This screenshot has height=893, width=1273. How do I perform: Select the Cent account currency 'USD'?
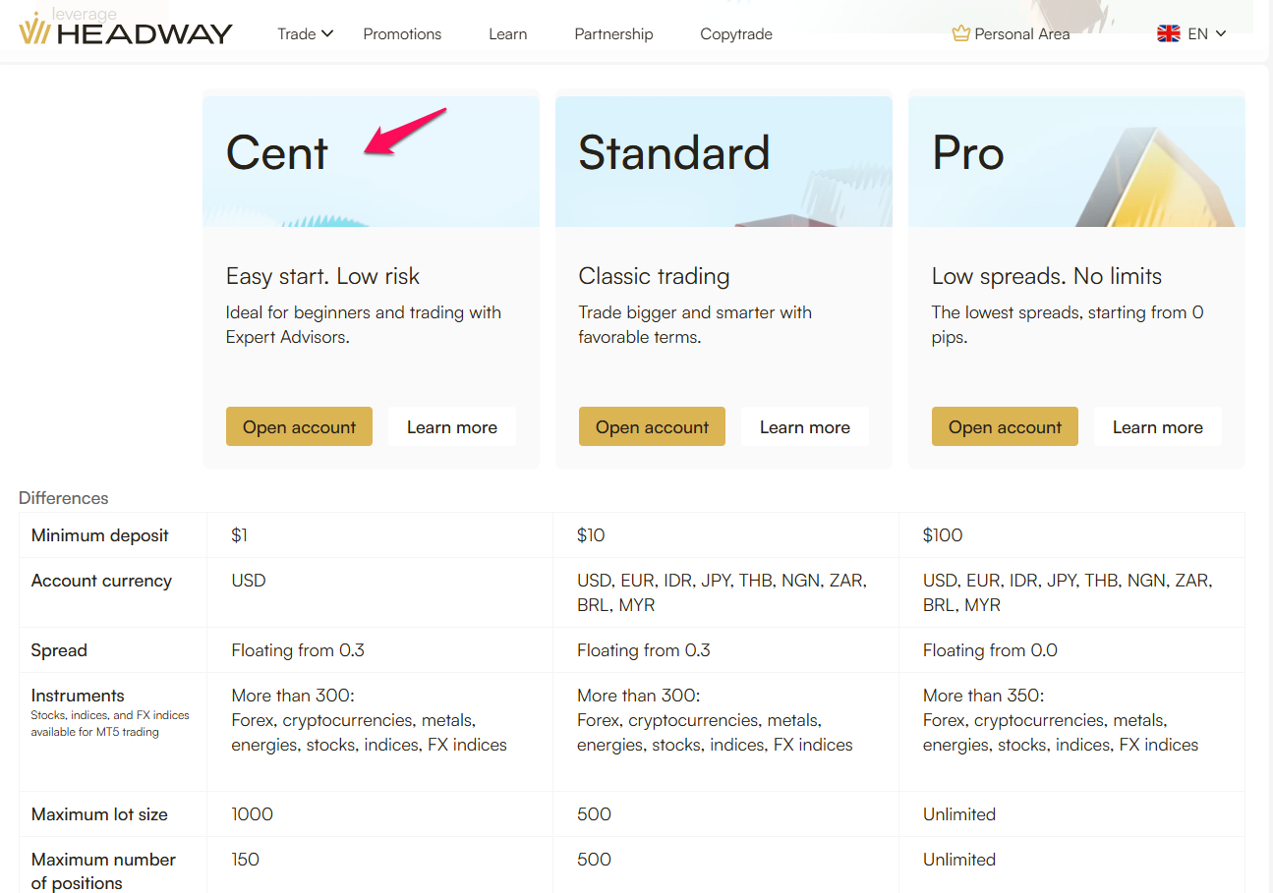[x=249, y=581]
